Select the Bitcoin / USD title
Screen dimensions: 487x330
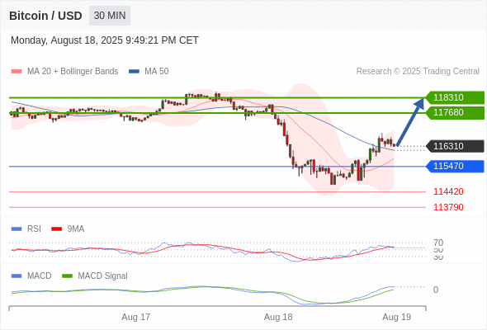(x=45, y=16)
